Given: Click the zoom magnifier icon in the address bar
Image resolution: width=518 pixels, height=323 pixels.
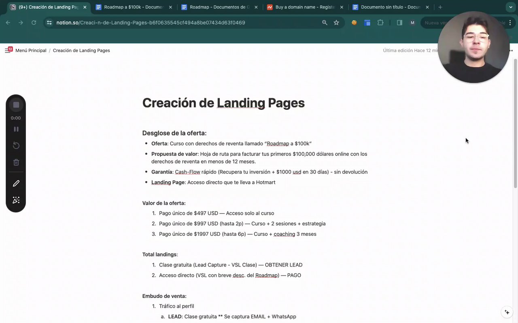Looking at the screenshot, I should (325, 23).
